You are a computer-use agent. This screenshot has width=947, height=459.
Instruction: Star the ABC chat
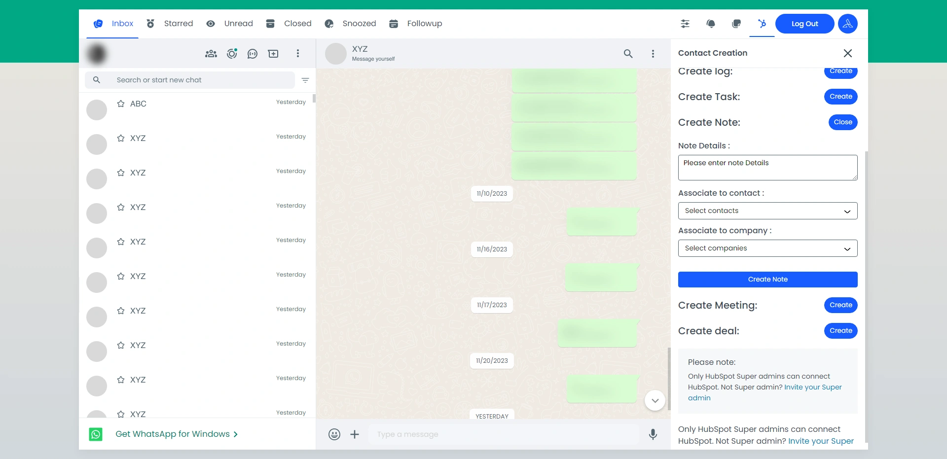point(121,104)
